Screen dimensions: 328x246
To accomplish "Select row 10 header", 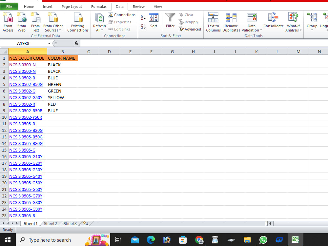I will coord(4,117).
